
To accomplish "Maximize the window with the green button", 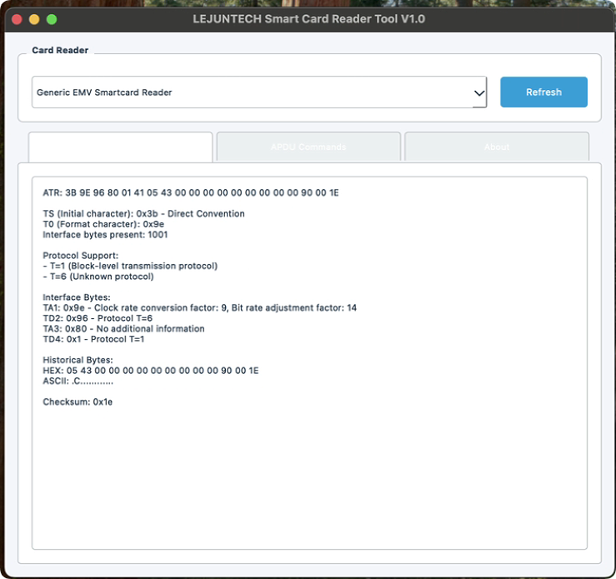I will (x=52, y=19).
